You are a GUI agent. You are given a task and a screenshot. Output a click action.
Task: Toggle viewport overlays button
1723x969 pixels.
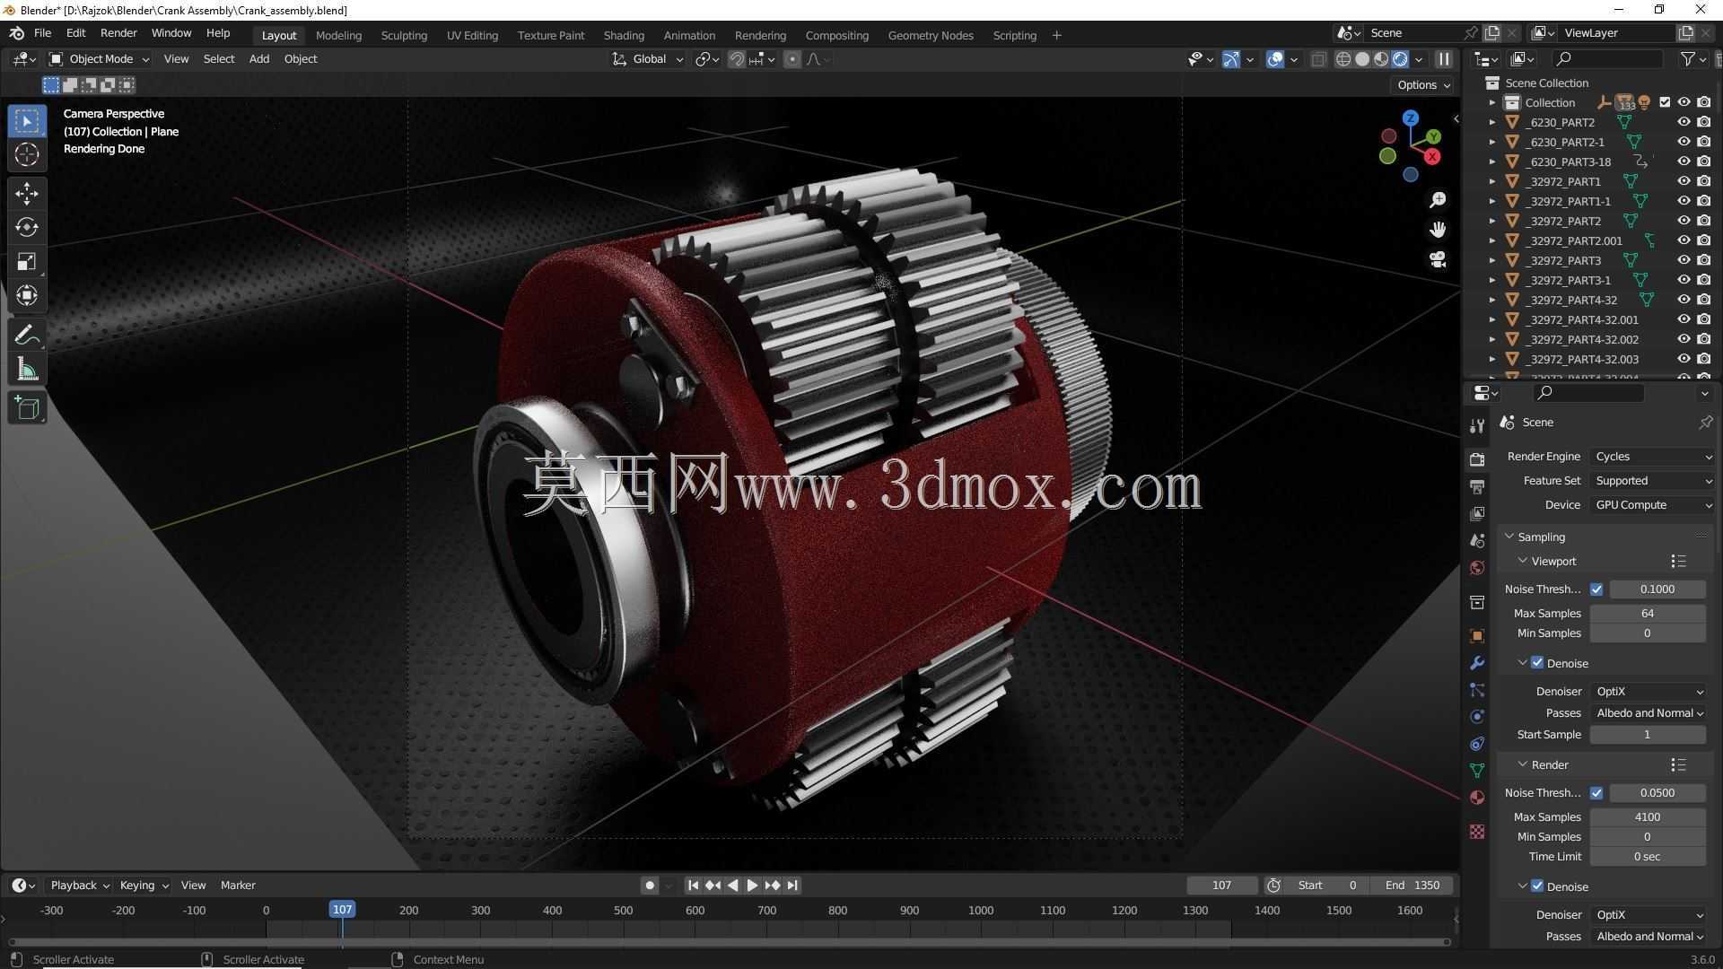point(1275,59)
